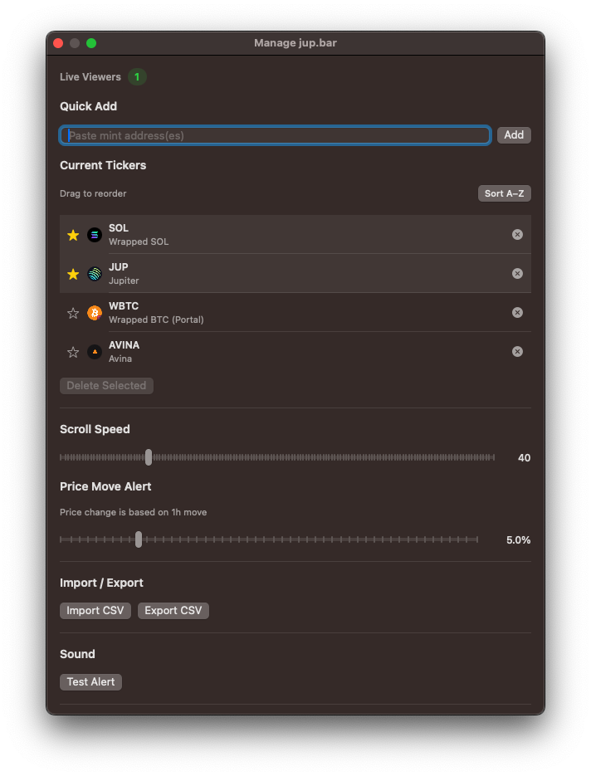Image resolution: width=591 pixels, height=776 pixels.
Task: Favorite the WBTC ticker star
Action: pos(72,312)
